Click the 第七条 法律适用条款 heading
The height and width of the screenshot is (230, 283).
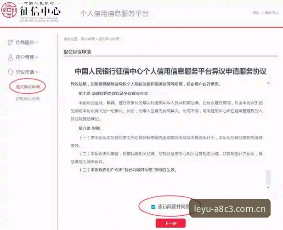(113, 93)
